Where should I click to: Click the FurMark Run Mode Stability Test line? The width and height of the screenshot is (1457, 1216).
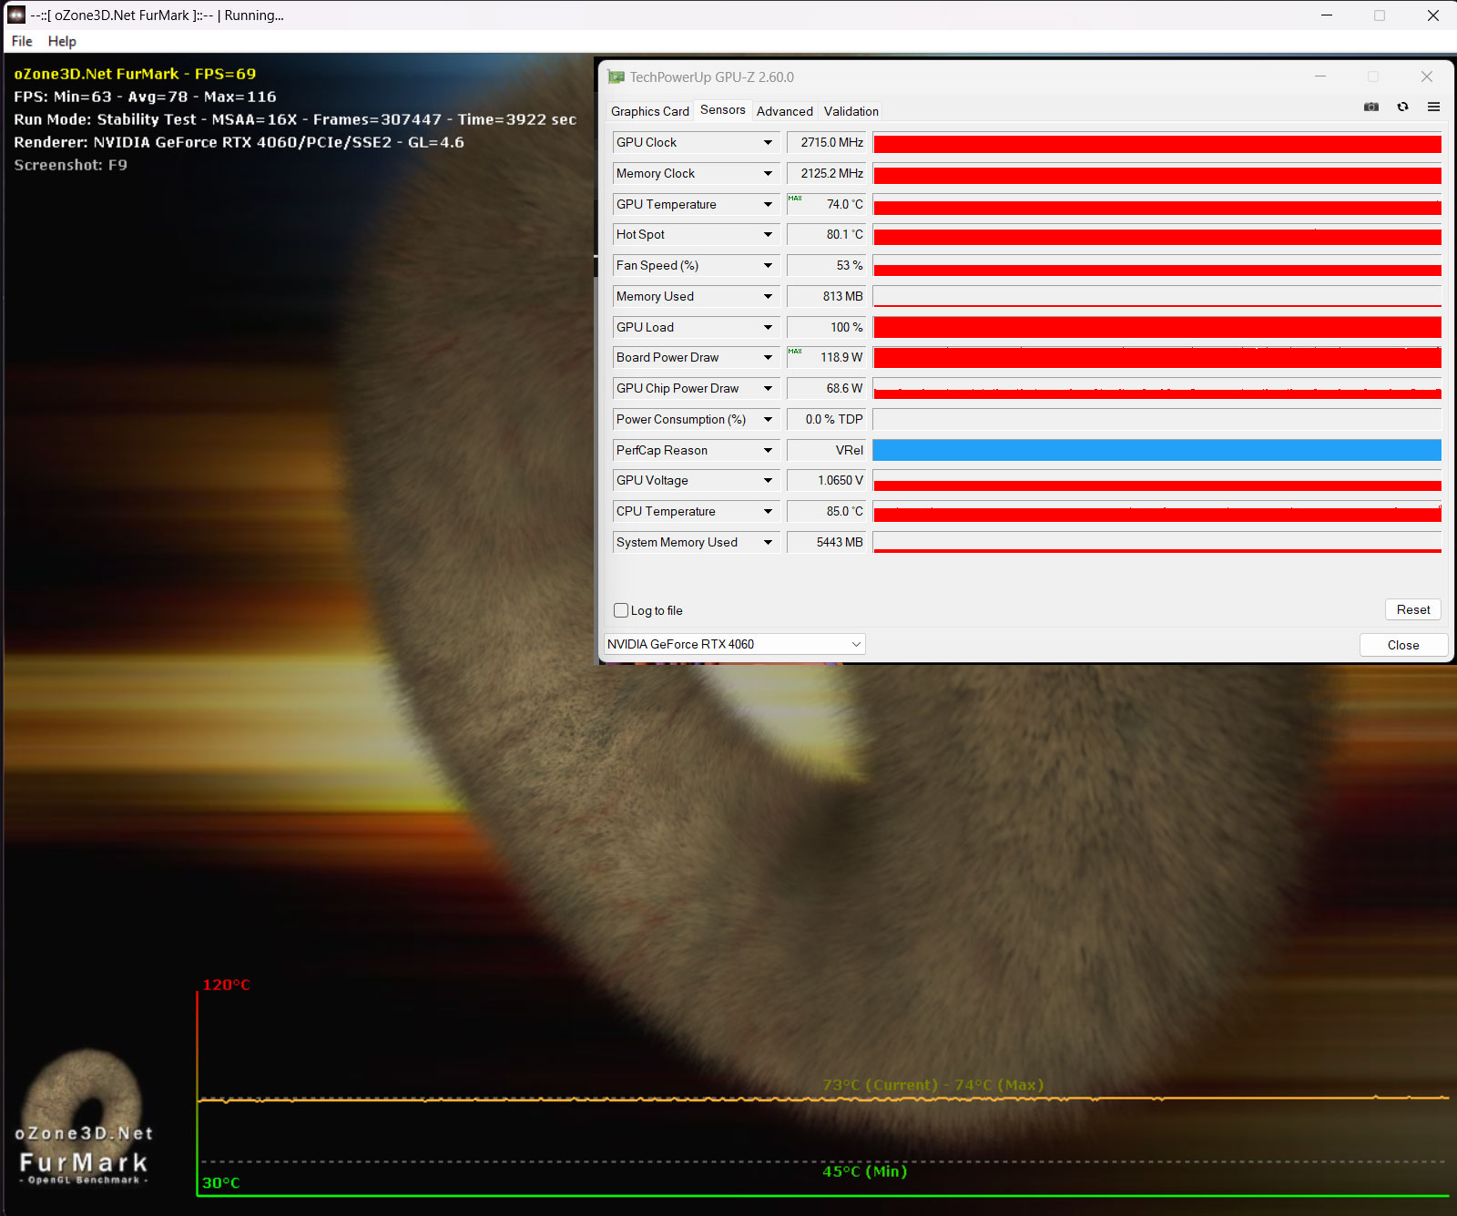[x=295, y=119]
